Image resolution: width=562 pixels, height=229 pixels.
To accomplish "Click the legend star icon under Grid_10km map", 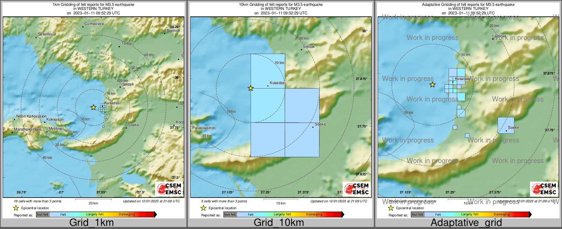I will coord(203,208).
